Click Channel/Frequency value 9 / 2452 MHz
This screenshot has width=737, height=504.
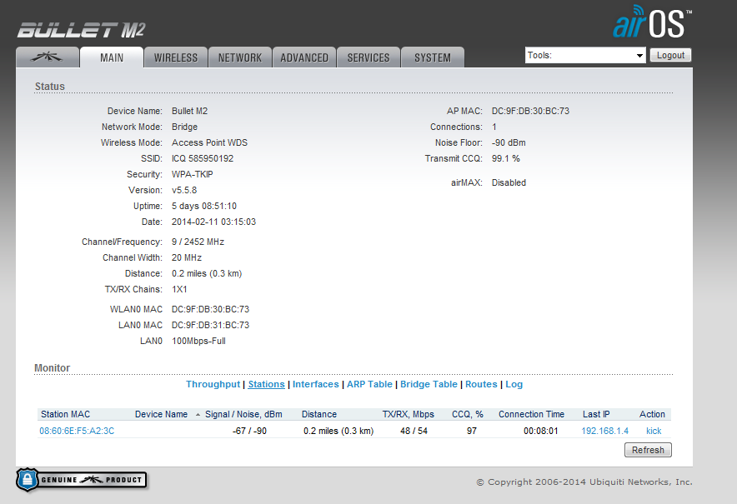click(198, 242)
